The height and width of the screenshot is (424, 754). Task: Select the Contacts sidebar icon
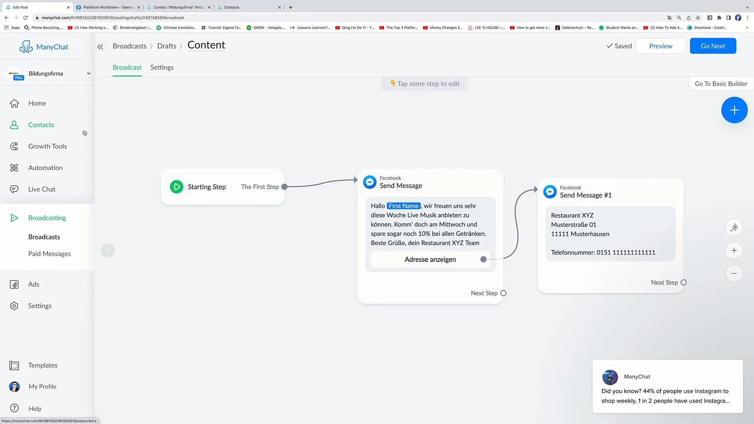click(x=15, y=125)
